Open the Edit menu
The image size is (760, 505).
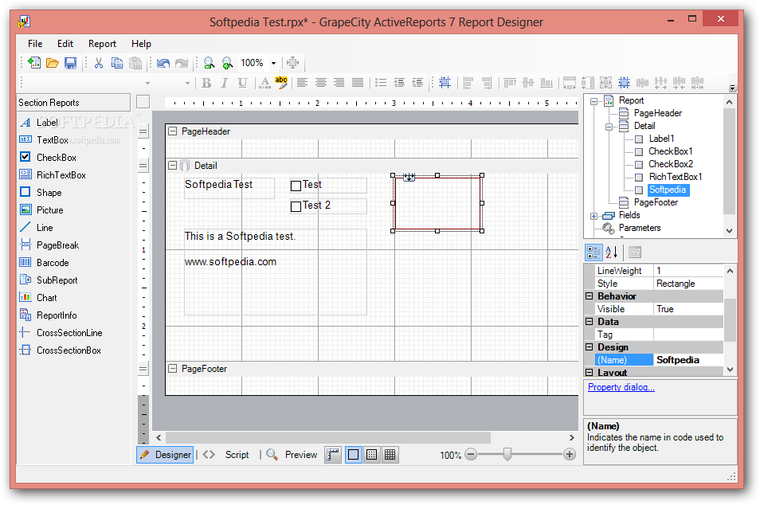[x=65, y=44]
